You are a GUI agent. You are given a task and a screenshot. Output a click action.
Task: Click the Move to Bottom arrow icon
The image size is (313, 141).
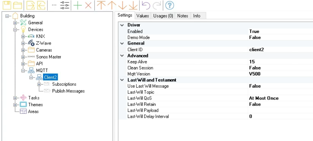click(133, 5)
